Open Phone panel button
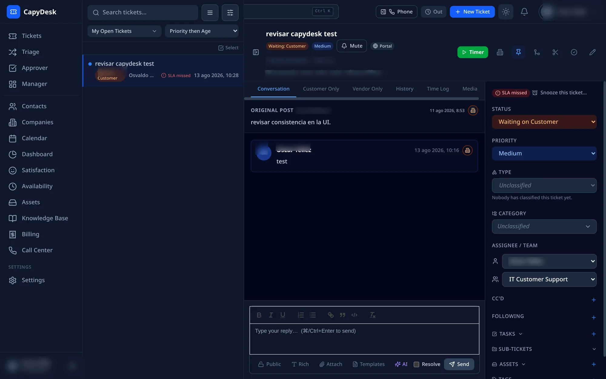606x379 pixels. (397, 12)
